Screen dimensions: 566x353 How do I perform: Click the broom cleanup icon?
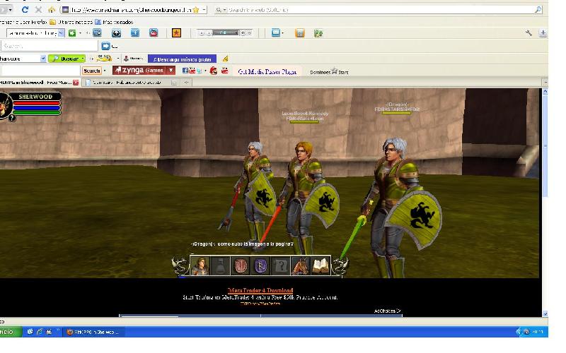tap(225, 59)
